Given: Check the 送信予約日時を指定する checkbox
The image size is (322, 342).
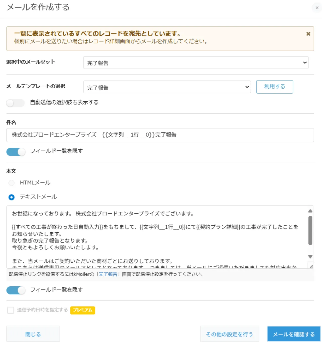Looking at the screenshot, I should pos(11,310).
